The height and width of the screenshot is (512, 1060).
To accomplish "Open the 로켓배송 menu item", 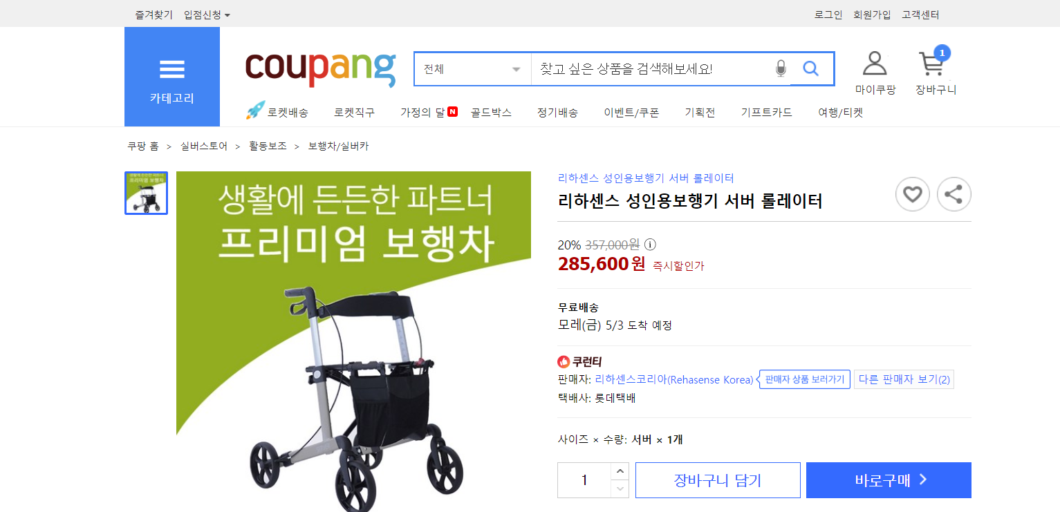I will [277, 112].
